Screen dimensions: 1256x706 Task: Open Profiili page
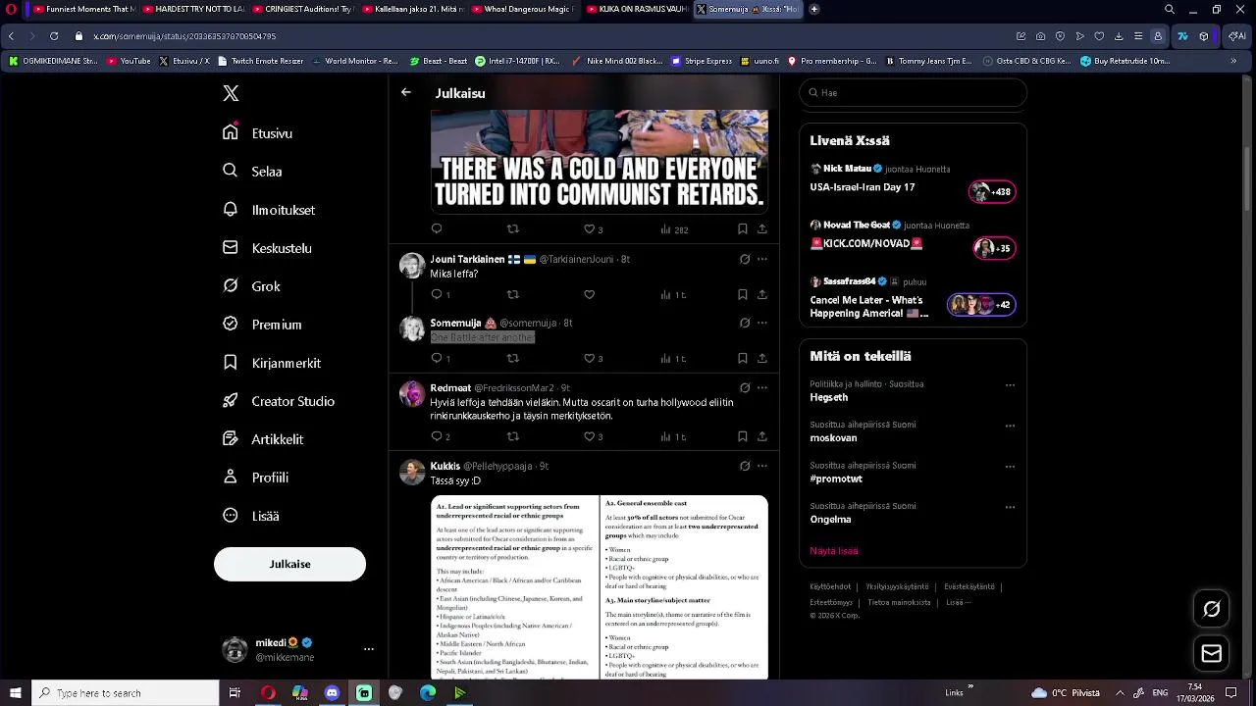[255, 478]
